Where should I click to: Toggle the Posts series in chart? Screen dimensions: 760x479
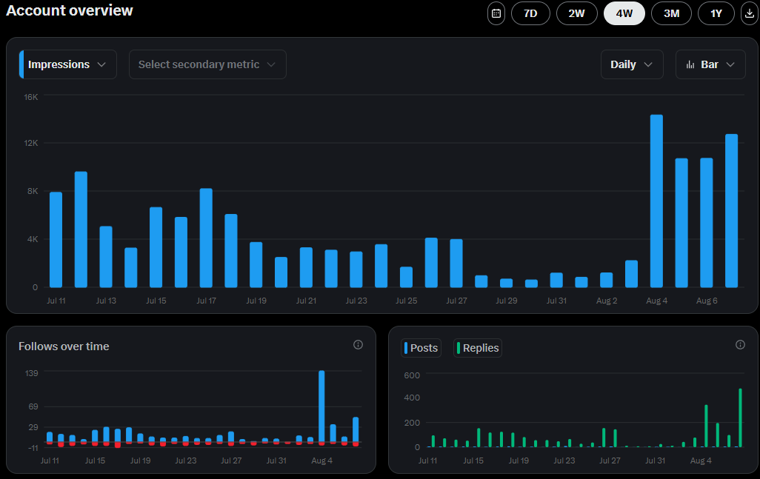(421, 348)
